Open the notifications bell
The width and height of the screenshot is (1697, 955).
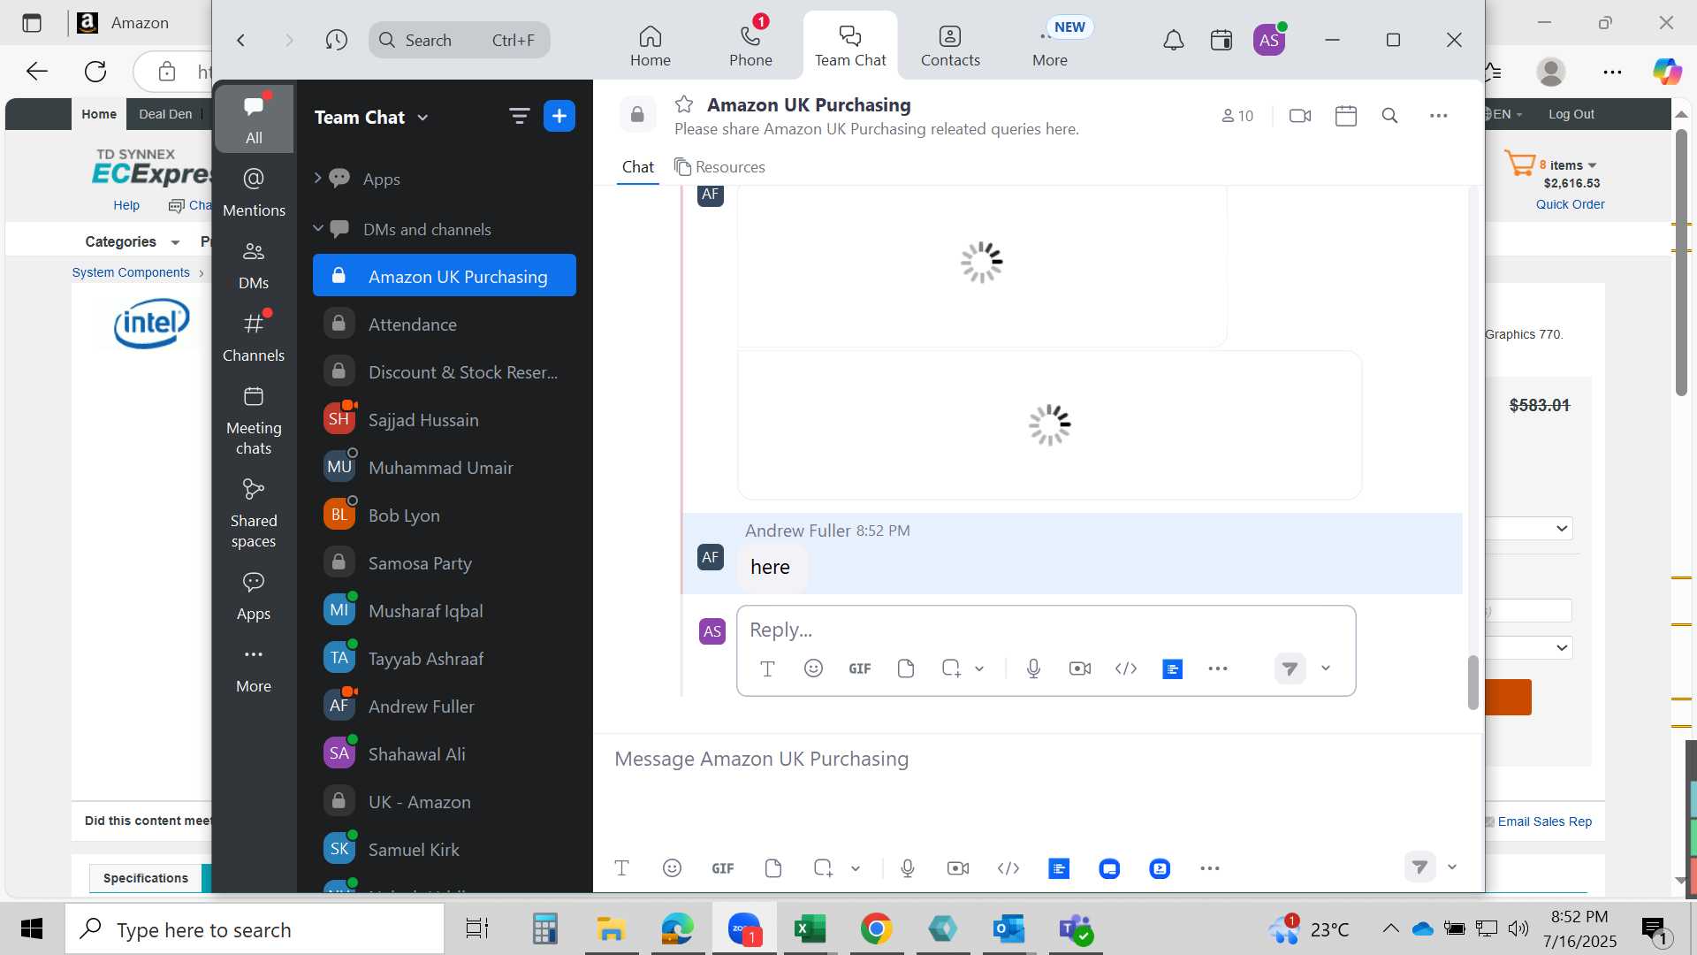1173,40
